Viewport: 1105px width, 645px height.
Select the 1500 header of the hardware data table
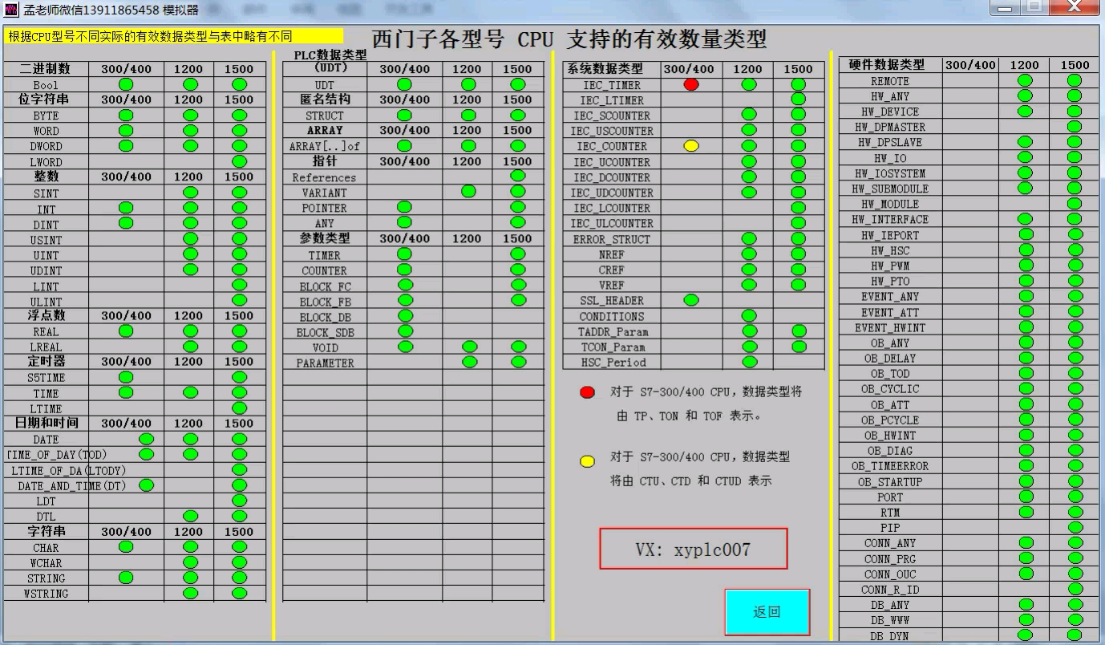coord(1075,65)
